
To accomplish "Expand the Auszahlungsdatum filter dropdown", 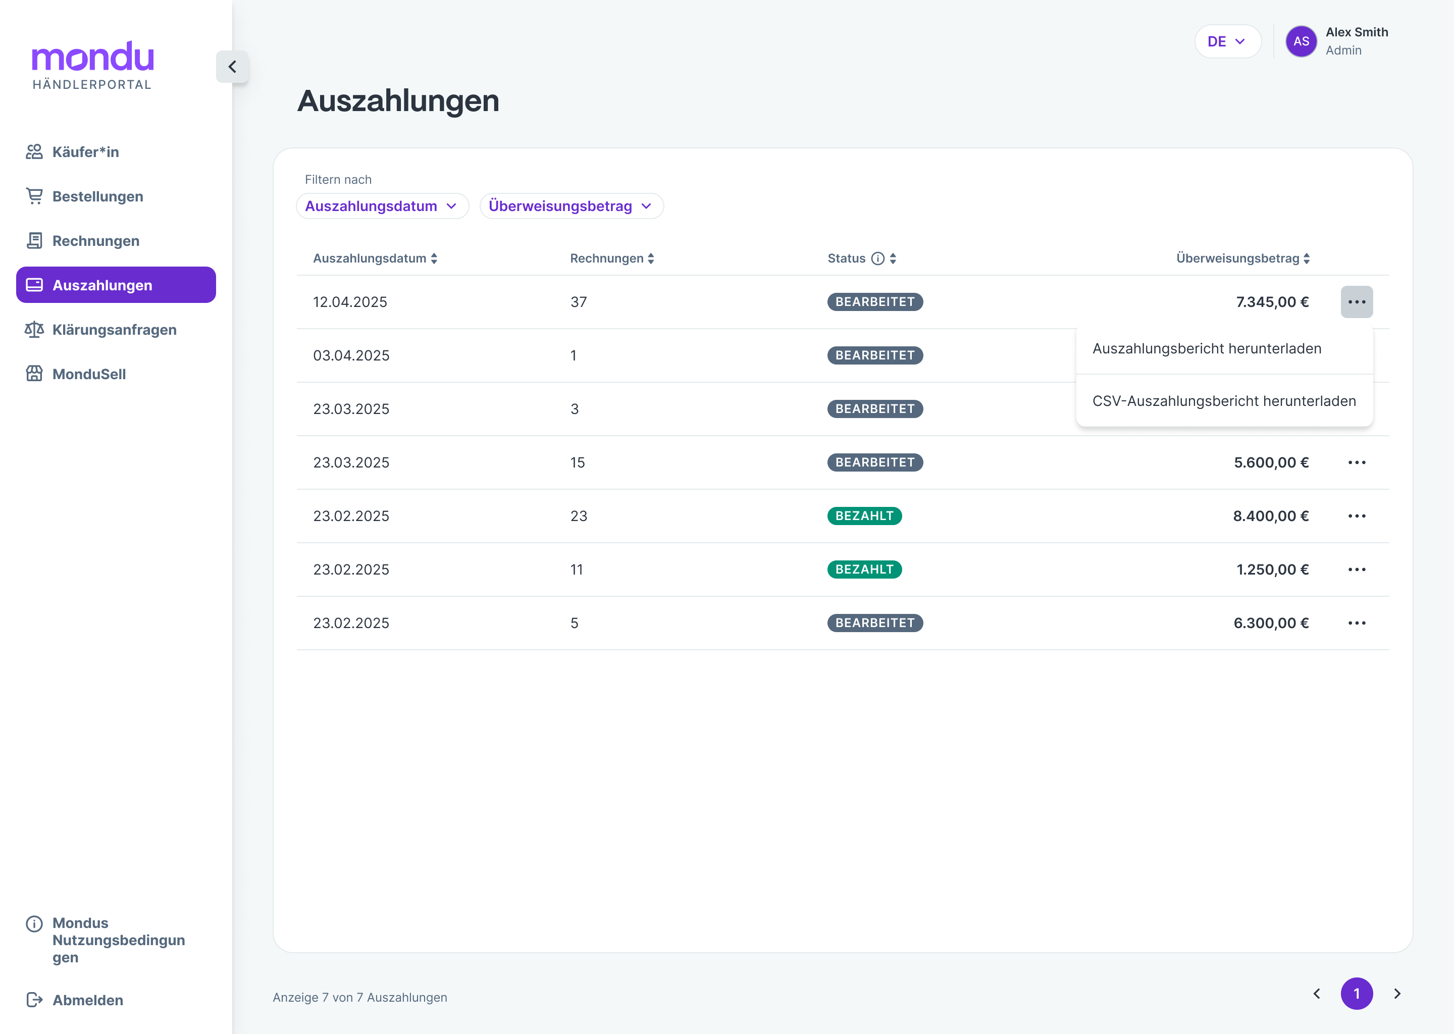I will (x=382, y=206).
